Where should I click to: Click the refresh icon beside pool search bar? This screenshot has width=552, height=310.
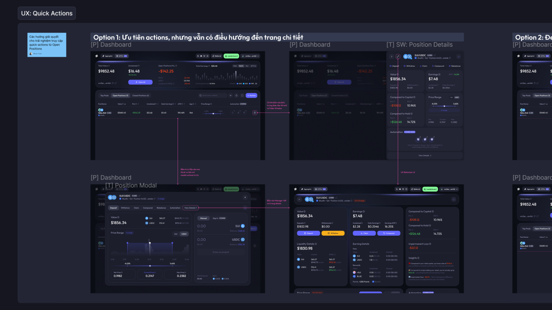pos(236,95)
